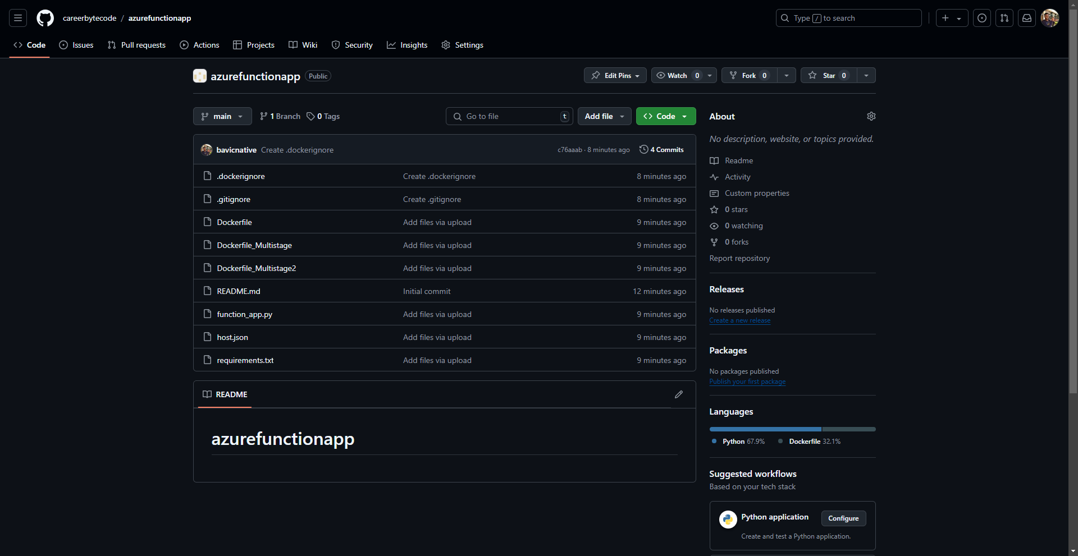
Task: Click the page vertical scrollbar
Action: [1073, 201]
